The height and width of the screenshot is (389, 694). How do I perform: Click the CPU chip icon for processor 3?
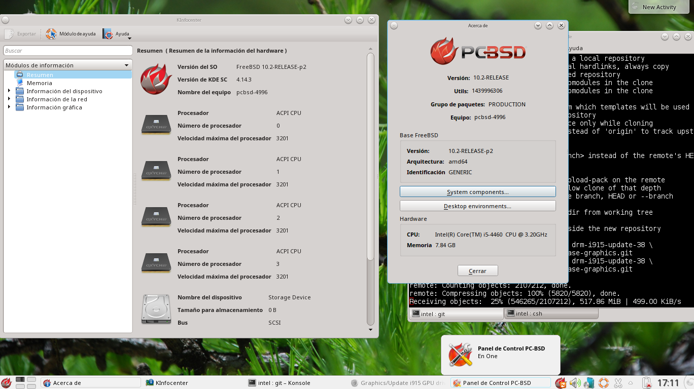[x=156, y=263]
